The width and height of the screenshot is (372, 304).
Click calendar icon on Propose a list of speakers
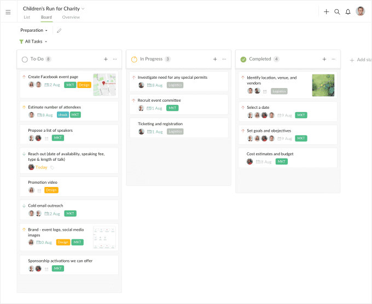pos(47,138)
